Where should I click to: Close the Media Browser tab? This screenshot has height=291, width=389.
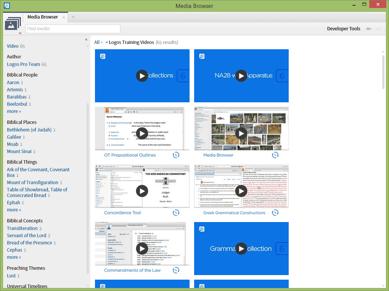point(63,17)
